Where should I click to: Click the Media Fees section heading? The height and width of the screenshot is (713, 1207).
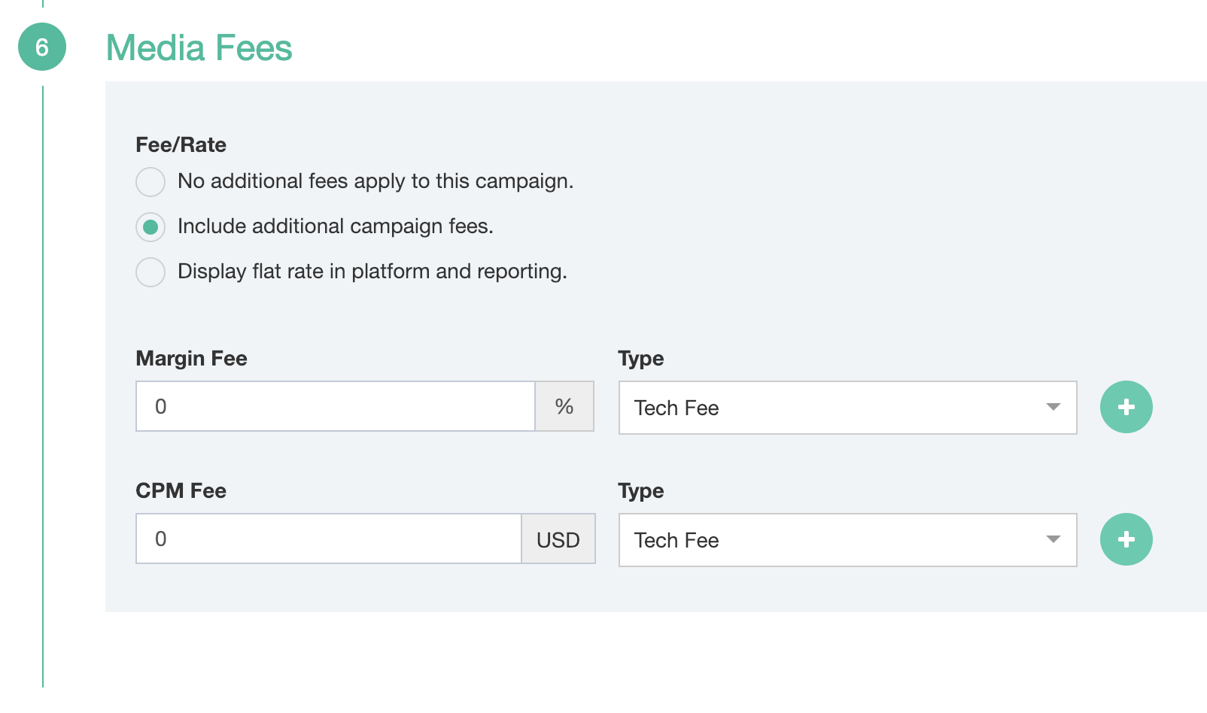tap(199, 48)
